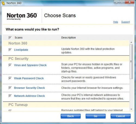This screenshot has width=136, height=124.
Task: Maximize the Norton 360 window
Action: coord(122,2)
